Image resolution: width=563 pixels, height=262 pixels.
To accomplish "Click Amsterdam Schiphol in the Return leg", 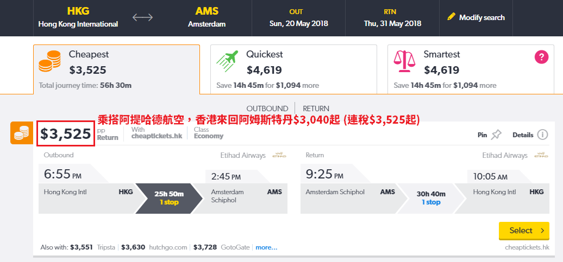I will coord(335,192).
